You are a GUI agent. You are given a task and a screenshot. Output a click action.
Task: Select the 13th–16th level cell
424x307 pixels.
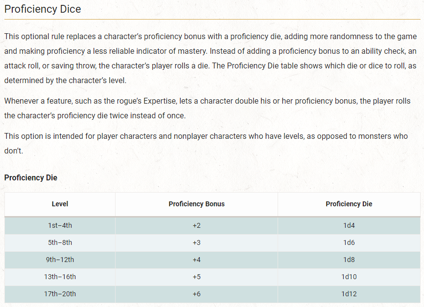point(60,277)
